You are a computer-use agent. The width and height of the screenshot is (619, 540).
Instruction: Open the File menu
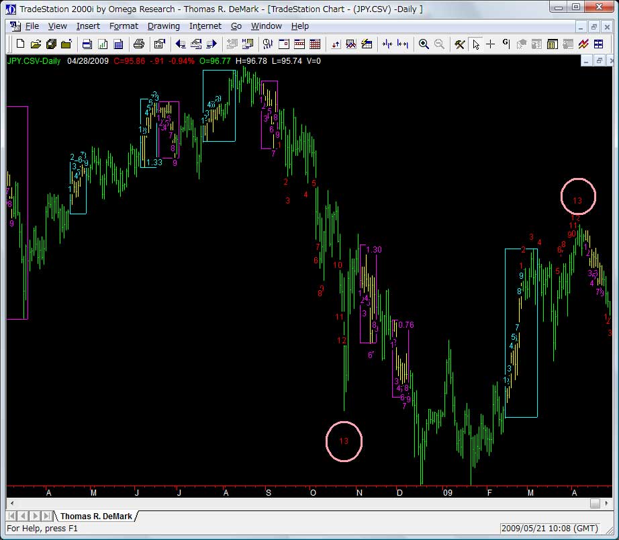32,26
